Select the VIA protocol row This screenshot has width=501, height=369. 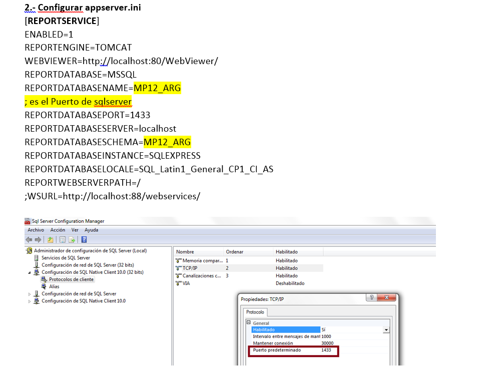[x=249, y=283]
